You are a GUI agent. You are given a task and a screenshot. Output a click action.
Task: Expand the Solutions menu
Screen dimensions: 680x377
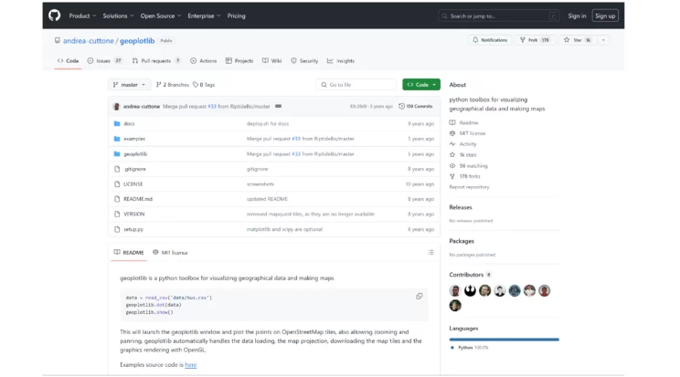point(118,16)
